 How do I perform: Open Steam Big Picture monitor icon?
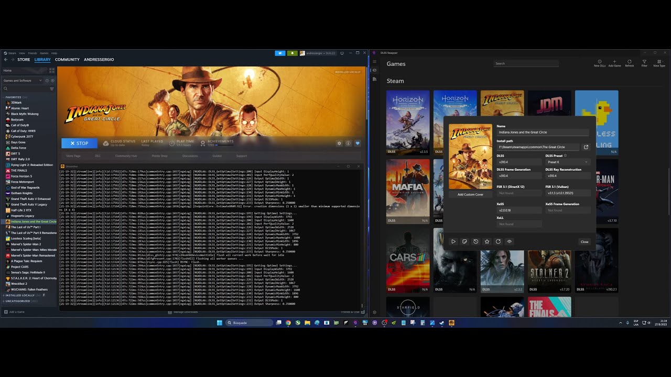(x=342, y=53)
